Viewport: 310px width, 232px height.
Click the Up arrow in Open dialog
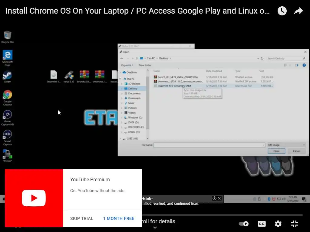pyautogui.click(x=137, y=58)
